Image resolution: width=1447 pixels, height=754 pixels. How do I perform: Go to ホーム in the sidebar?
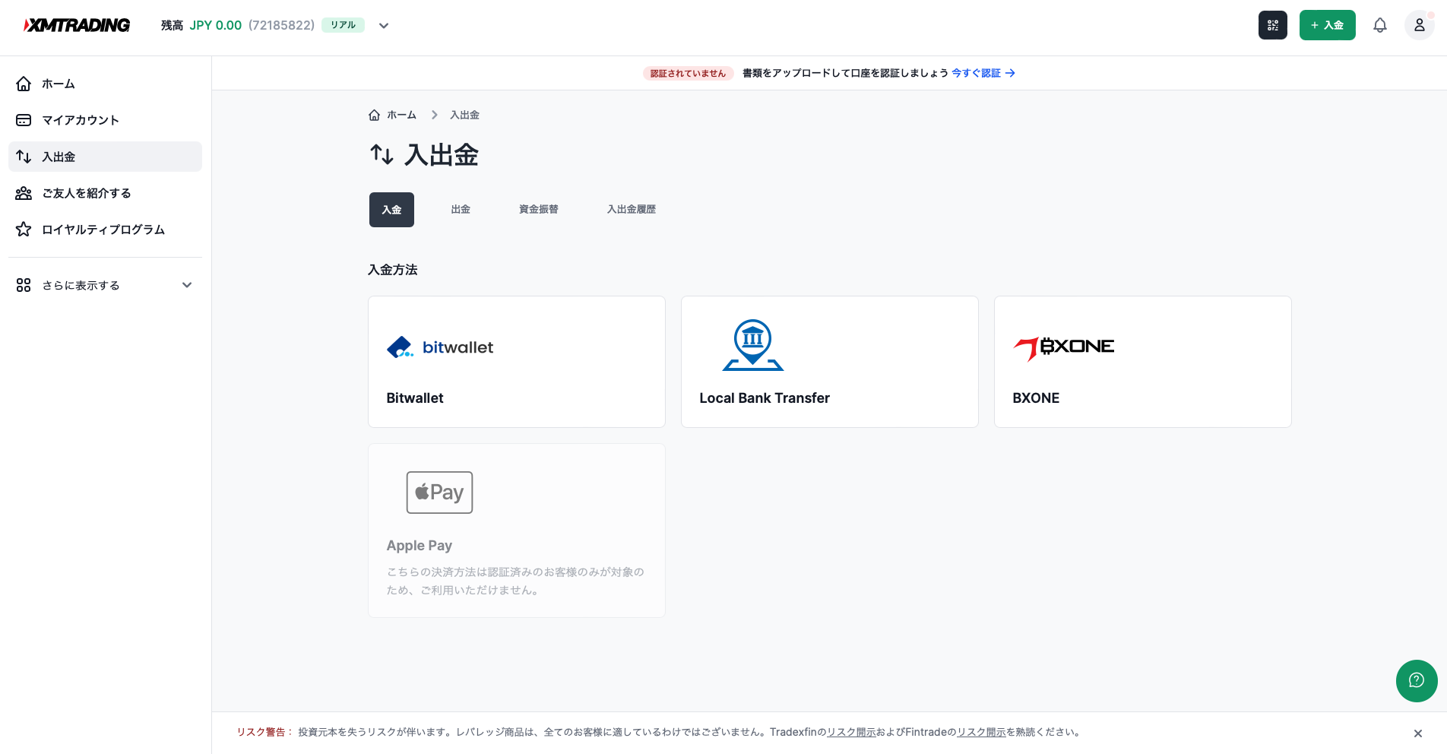(105, 84)
